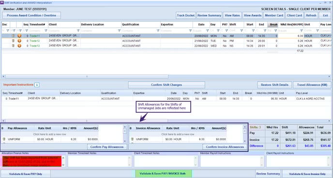Open the Start column filter
This screenshot has height=178, width=333.
tap(253, 31)
